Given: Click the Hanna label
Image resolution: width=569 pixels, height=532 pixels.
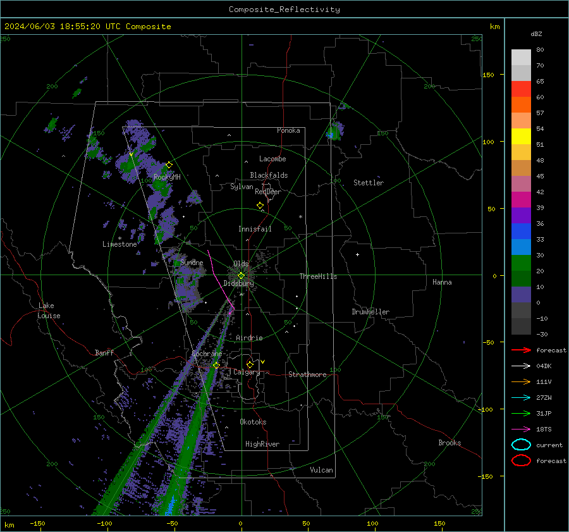Looking at the screenshot, I should pos(442,282).
